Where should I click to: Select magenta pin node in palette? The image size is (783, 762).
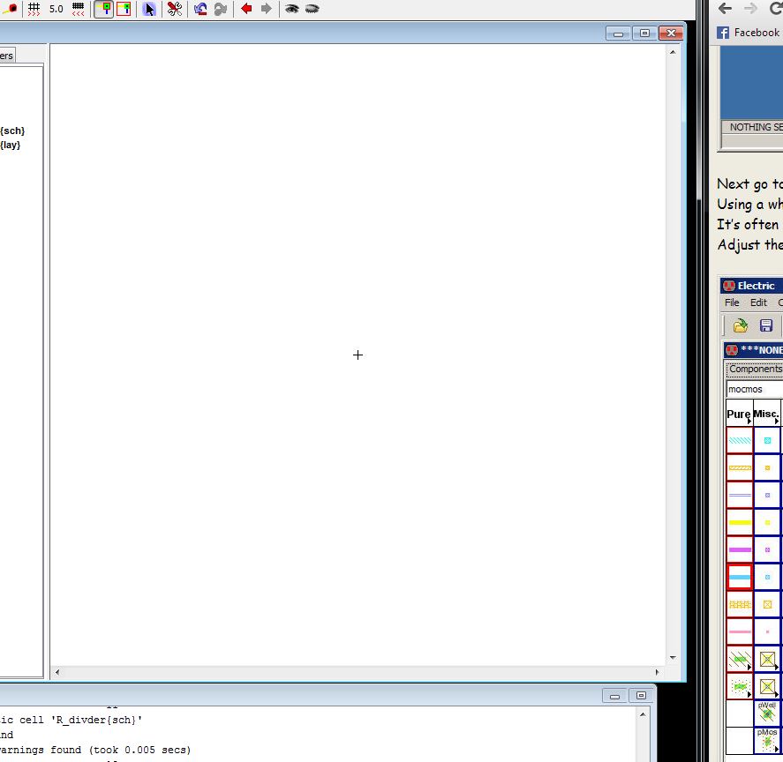click(x=767, y=550)
